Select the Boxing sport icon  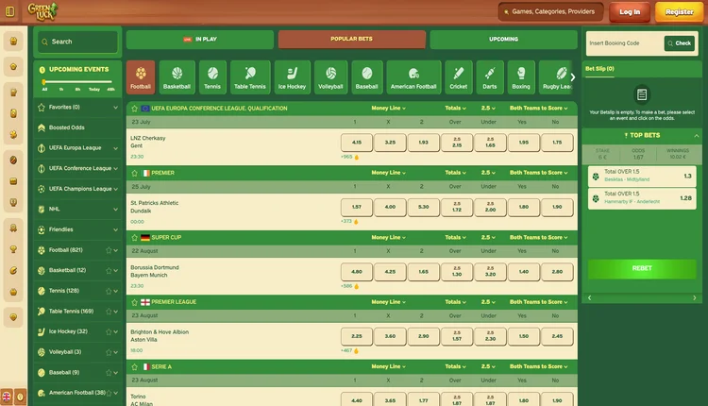pyautogui.click(x=520, y=77)
